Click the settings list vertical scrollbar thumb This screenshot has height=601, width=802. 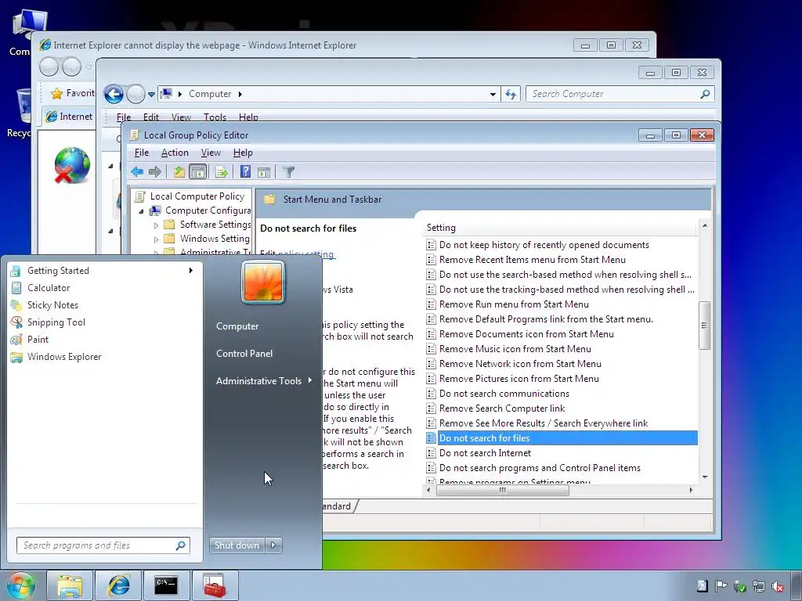click(704, 325)
